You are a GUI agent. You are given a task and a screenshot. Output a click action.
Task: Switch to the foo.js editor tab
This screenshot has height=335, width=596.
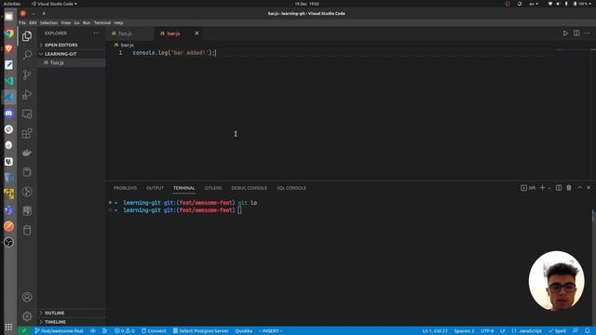pyautogui.click(x=130, y=33)
